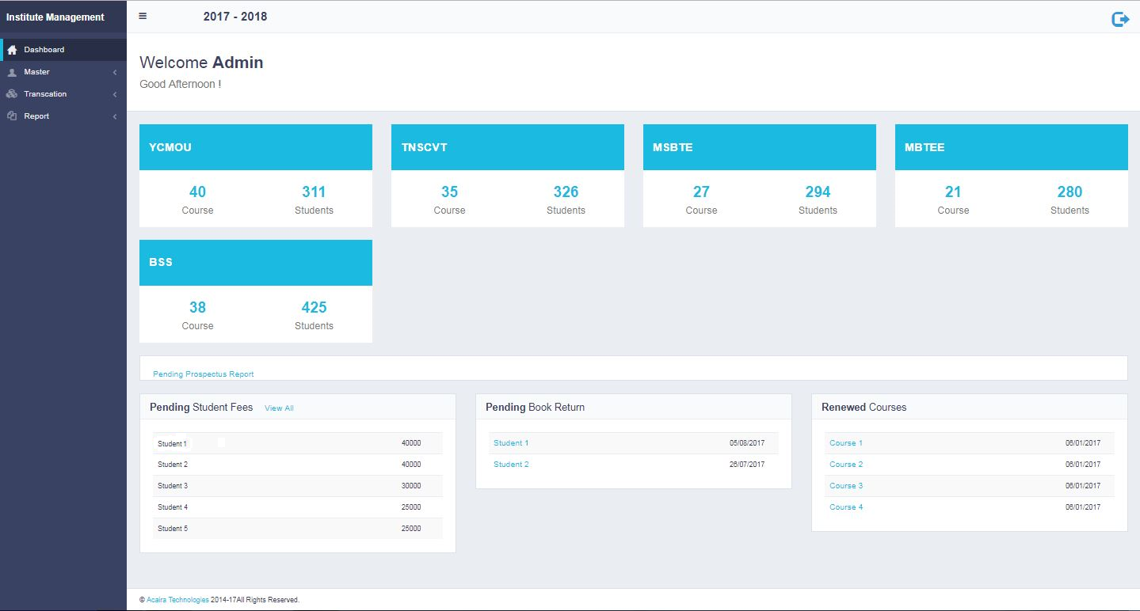1140x611 pixels.
Task: Open the Pending Prospectus Report link
Action: [203, 374]
